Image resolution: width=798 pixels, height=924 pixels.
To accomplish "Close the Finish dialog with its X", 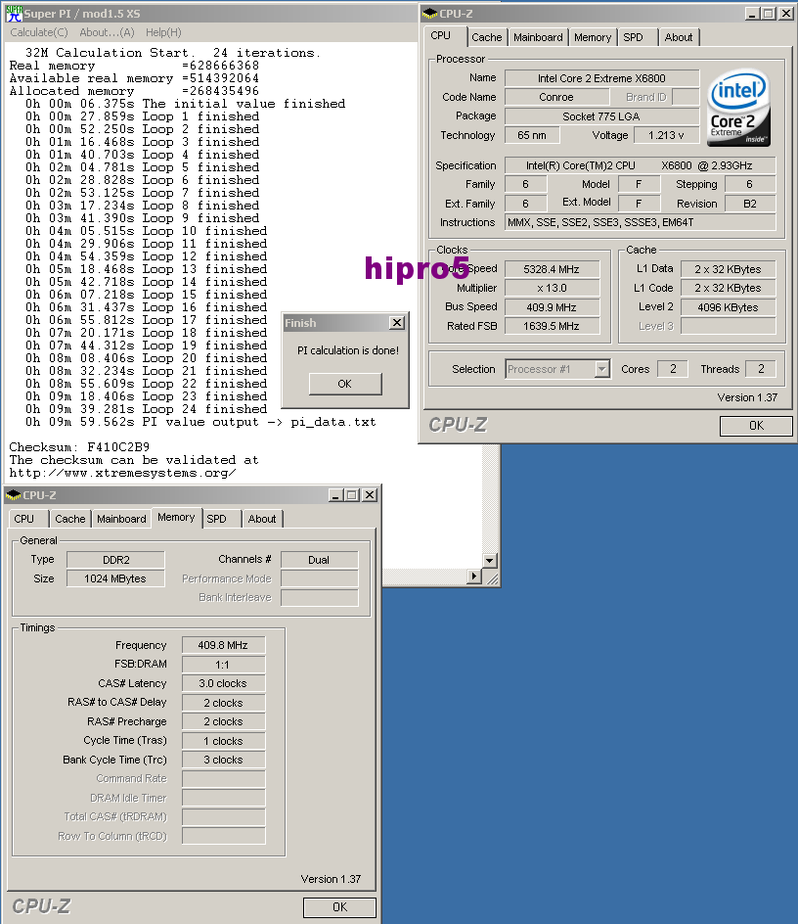I will point(397,322).
